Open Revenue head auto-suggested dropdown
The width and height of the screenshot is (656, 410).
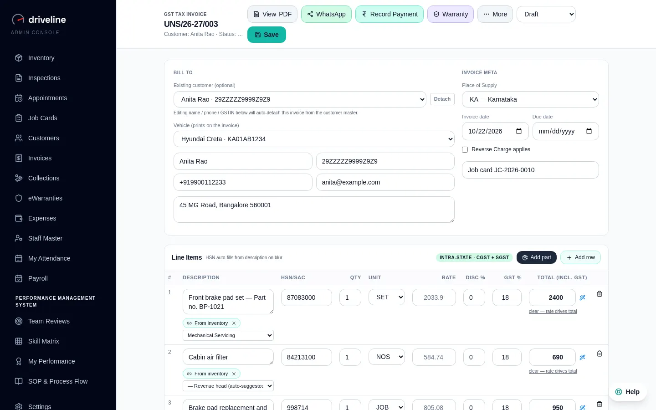point(228,386)
